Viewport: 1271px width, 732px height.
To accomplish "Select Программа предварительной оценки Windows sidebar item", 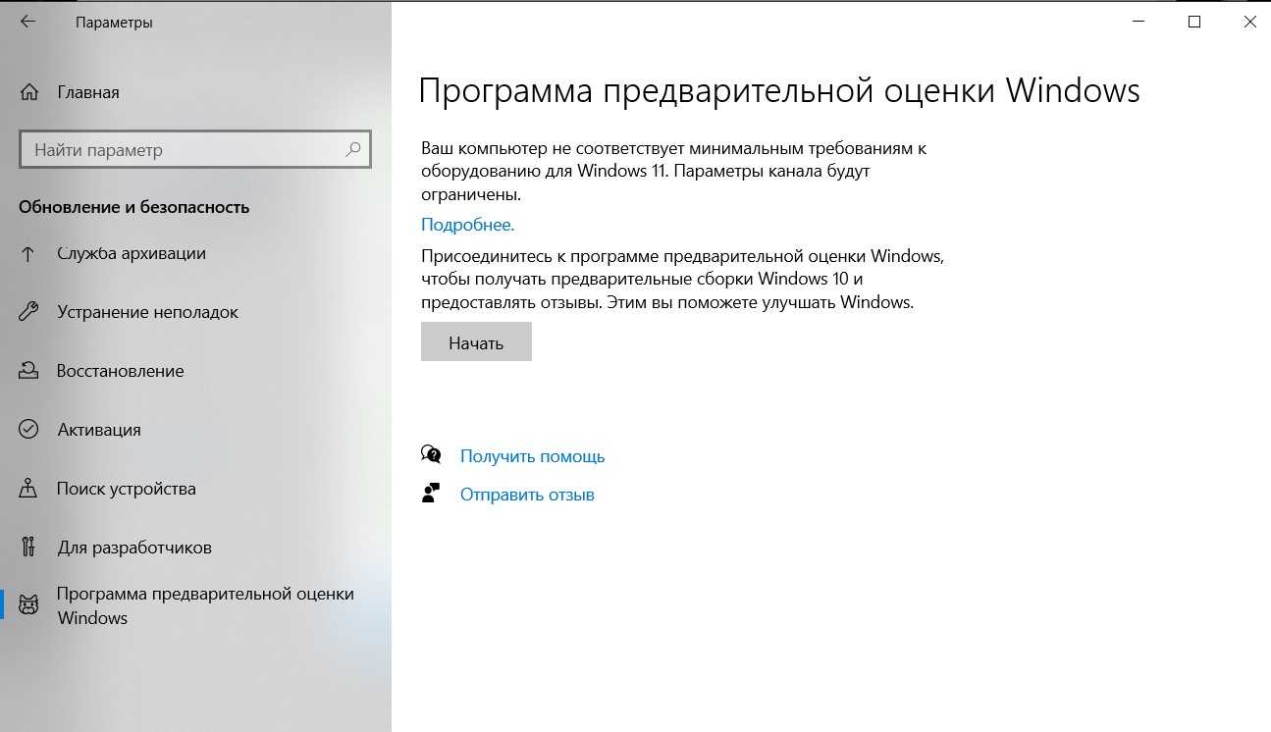I will pyautogui.click(x=205, y=605).
